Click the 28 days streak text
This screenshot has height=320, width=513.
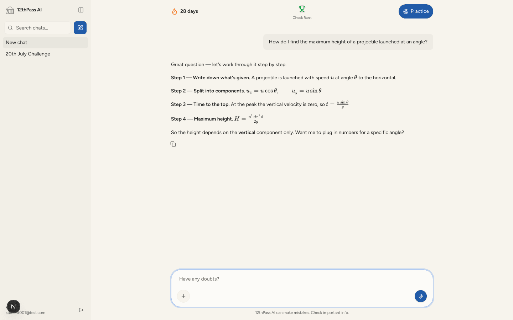pyautogui.click(x=189, y=11)
